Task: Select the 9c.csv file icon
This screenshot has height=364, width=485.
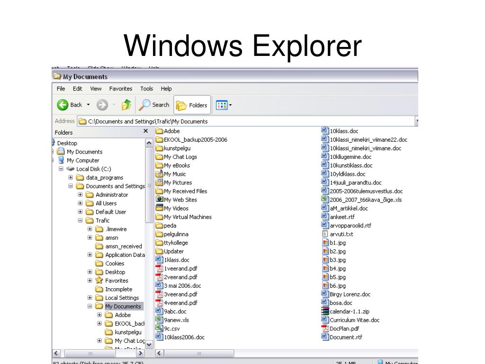Action: tap(159, 328)
